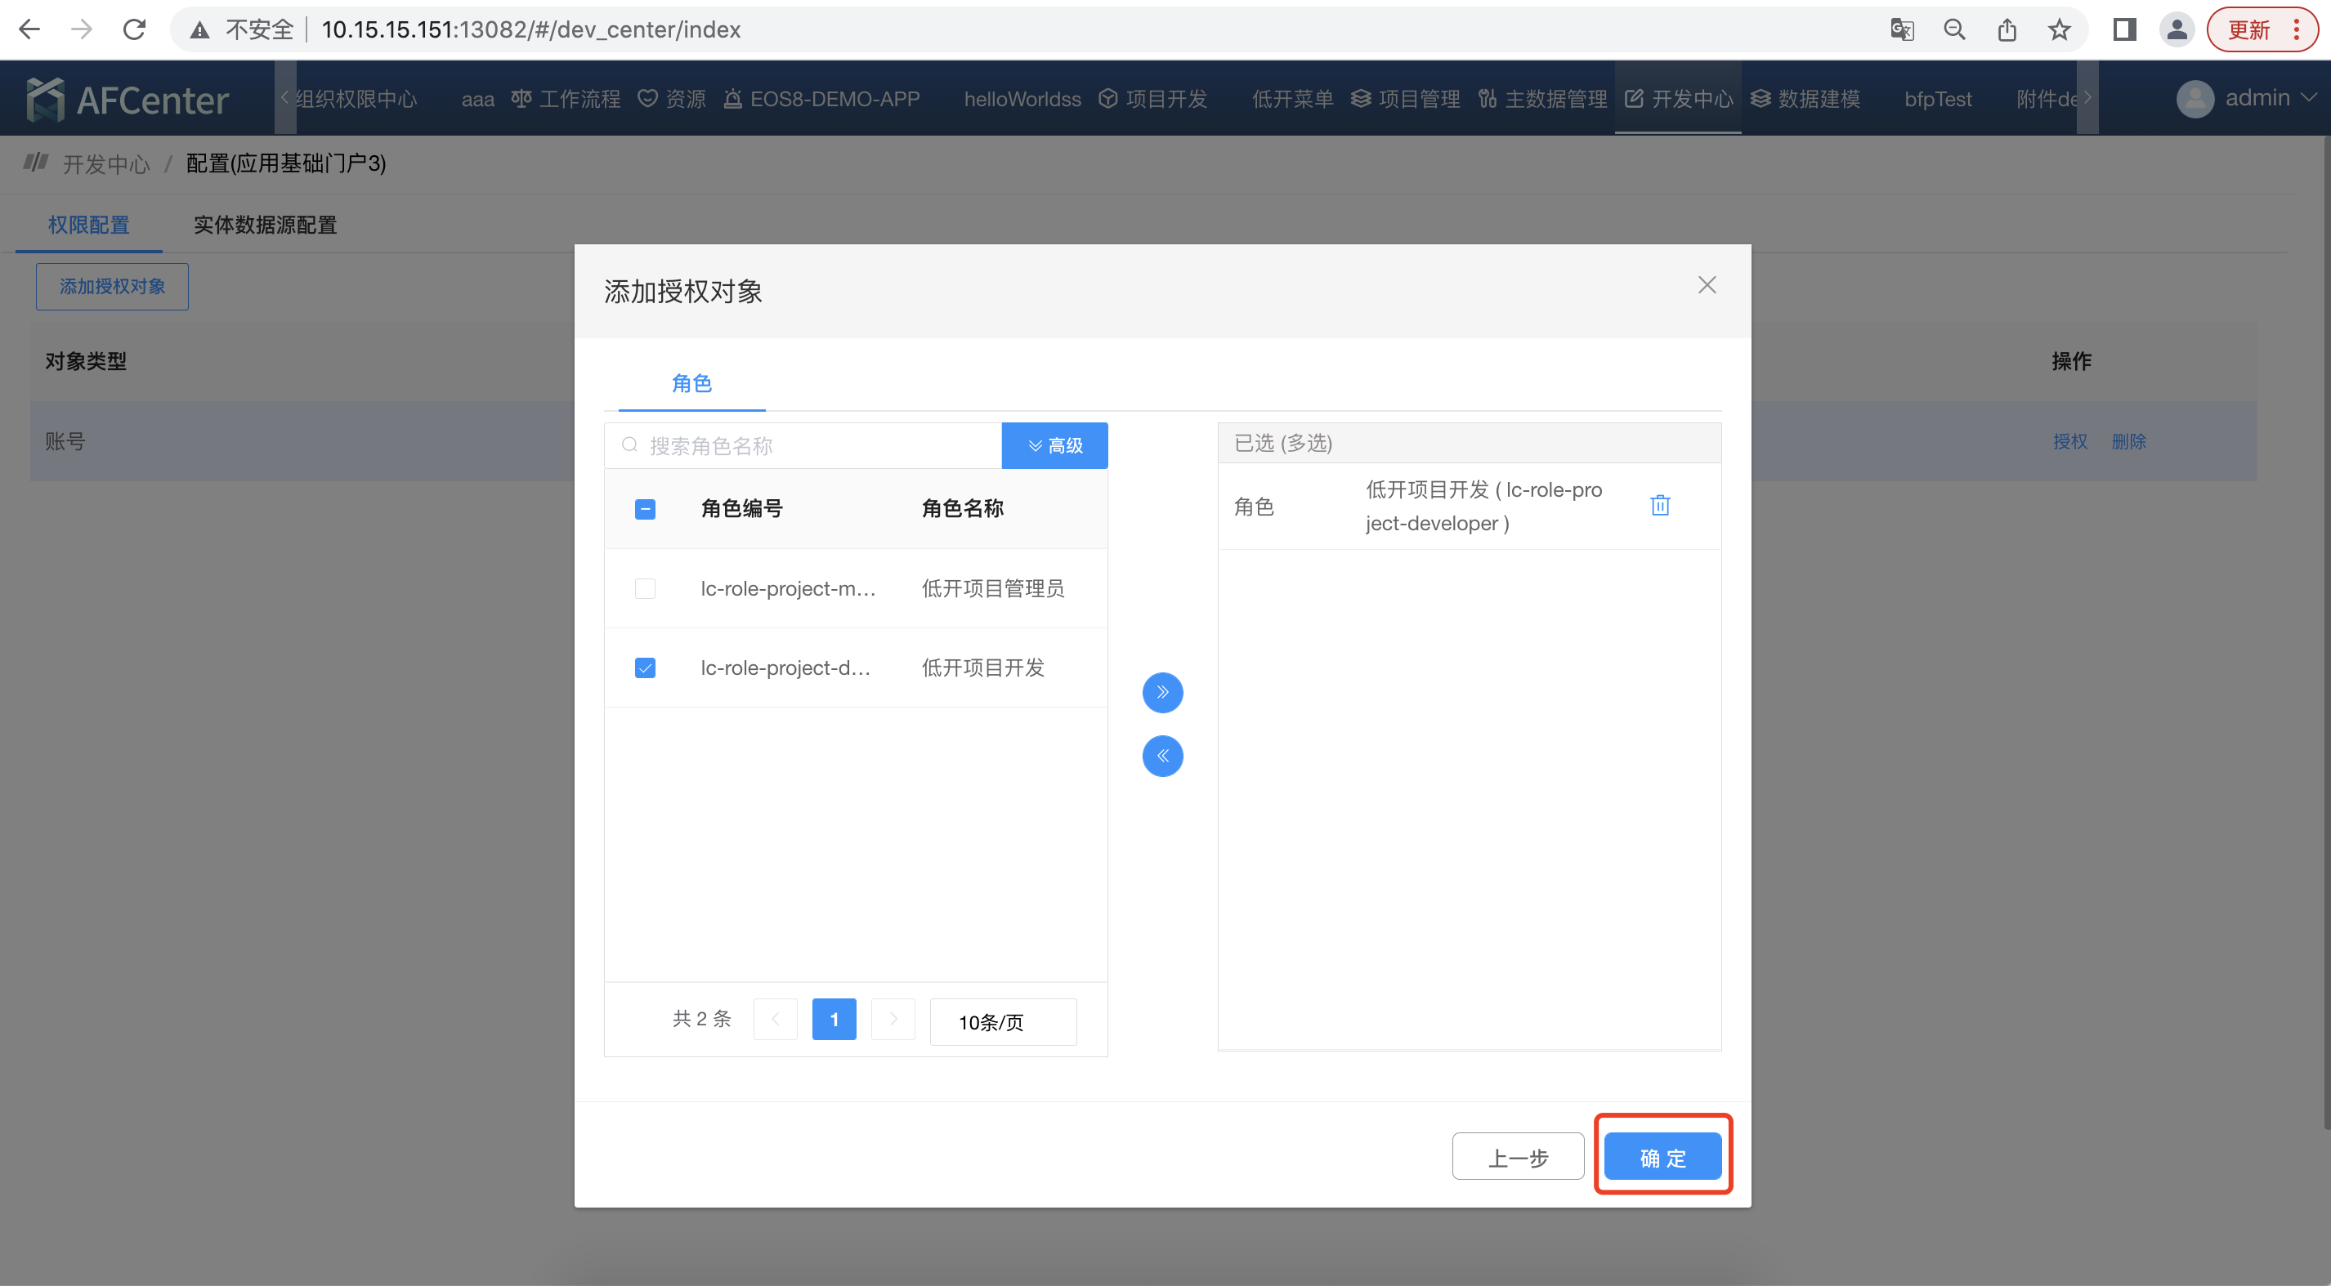Click the browser forward arrow
Viewport: 2331px width, 1286px height.
82,30
